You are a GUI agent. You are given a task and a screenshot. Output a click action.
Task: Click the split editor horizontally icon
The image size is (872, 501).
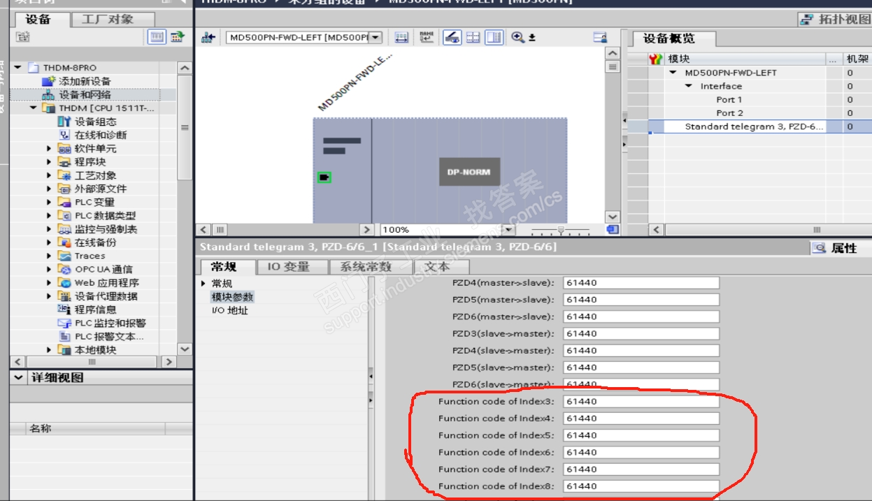tap(473, 38)
